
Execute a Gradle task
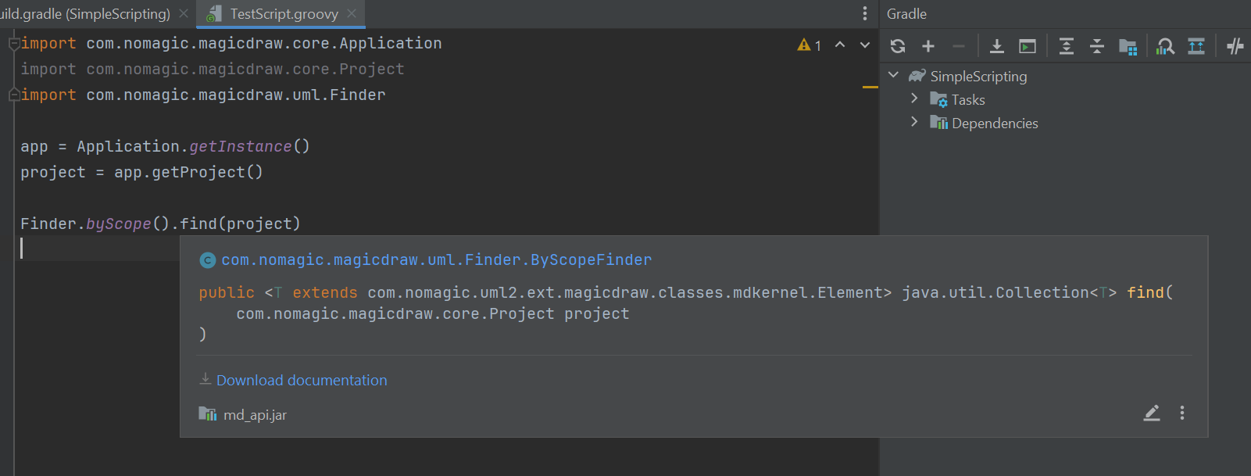[1027, 45]
